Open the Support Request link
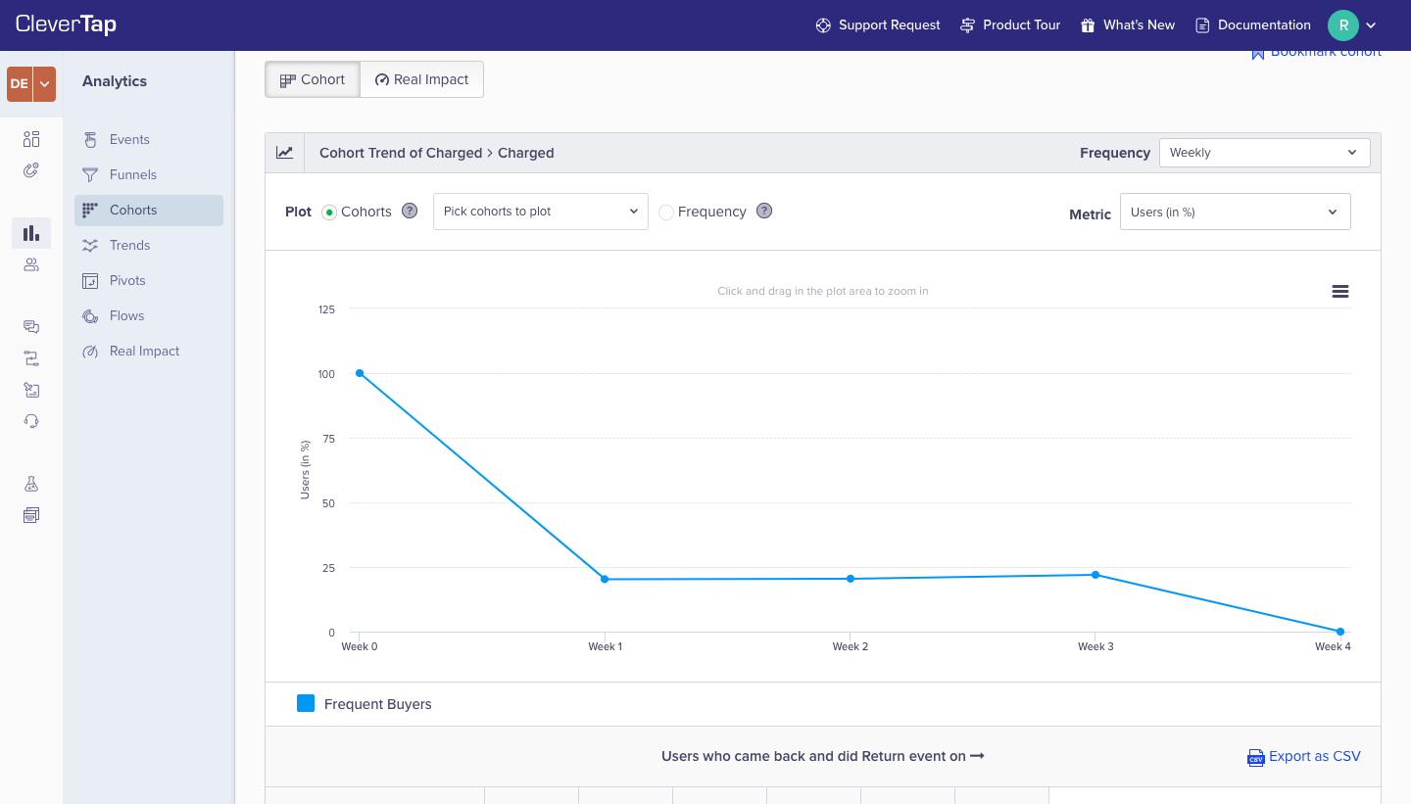 tap(878, 25)
